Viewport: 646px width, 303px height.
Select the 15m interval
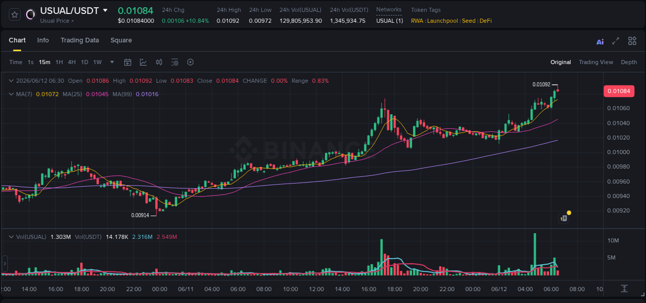(x=44, y=62)
